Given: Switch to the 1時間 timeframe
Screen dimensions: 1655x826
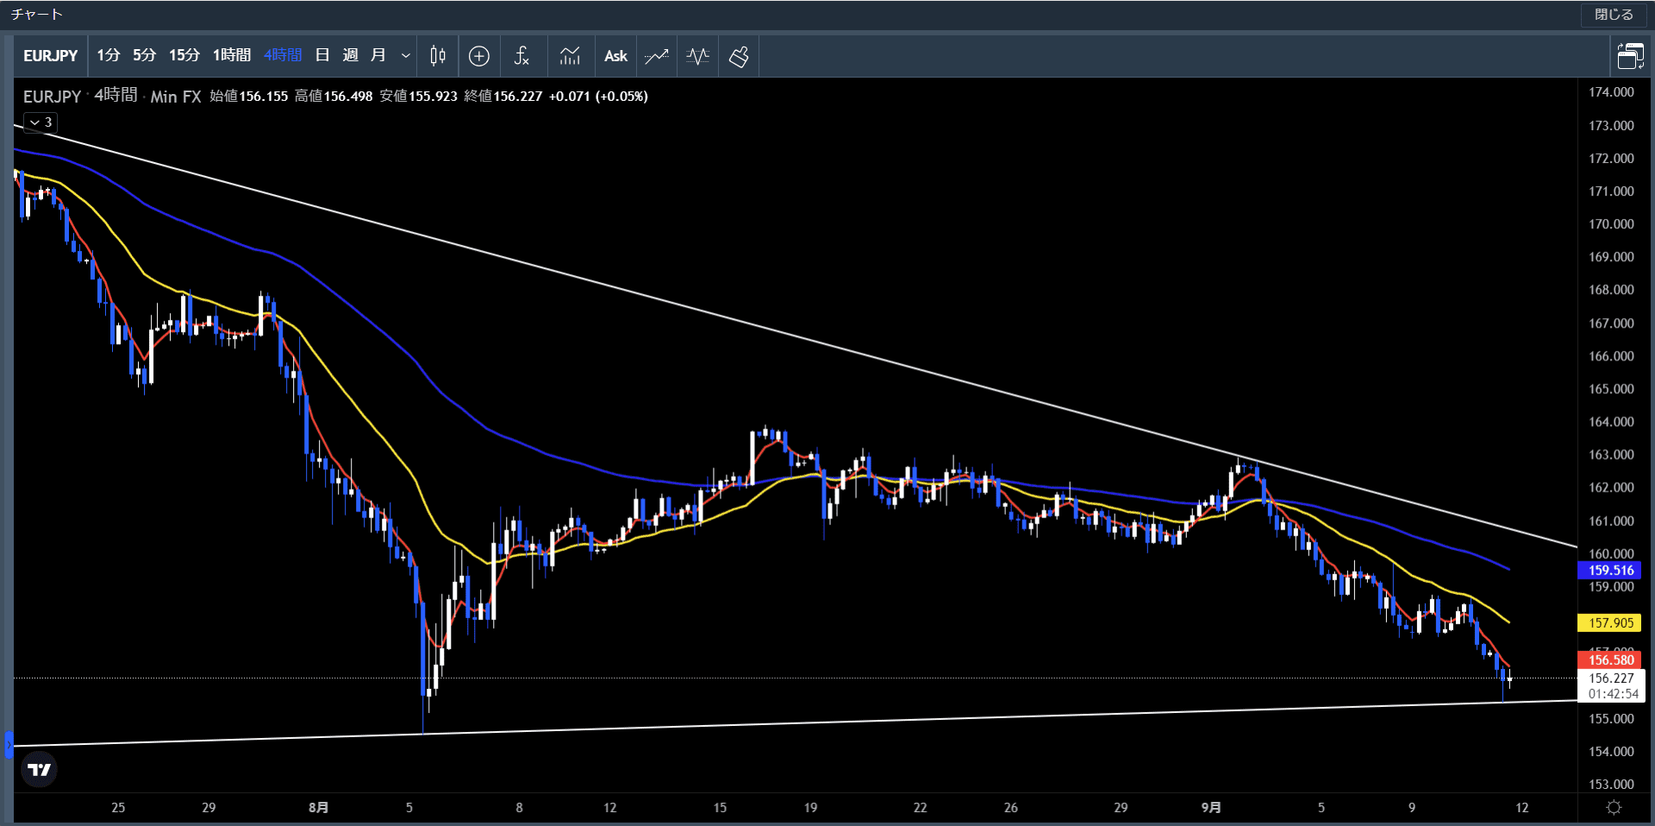Looking at the screenshot, I should 232,56.
